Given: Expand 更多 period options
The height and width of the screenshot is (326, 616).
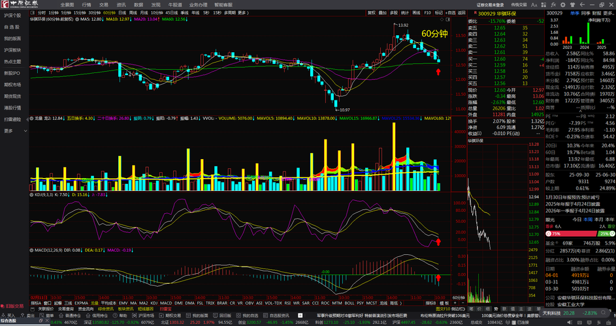Looking at the screenshot, I should coord(243,12).
